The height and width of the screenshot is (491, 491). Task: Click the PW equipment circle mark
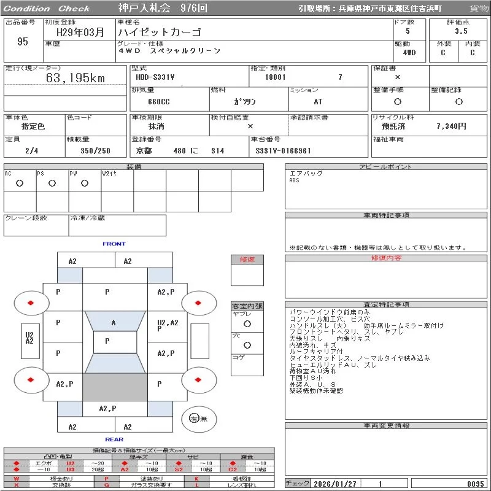point(85,183)
